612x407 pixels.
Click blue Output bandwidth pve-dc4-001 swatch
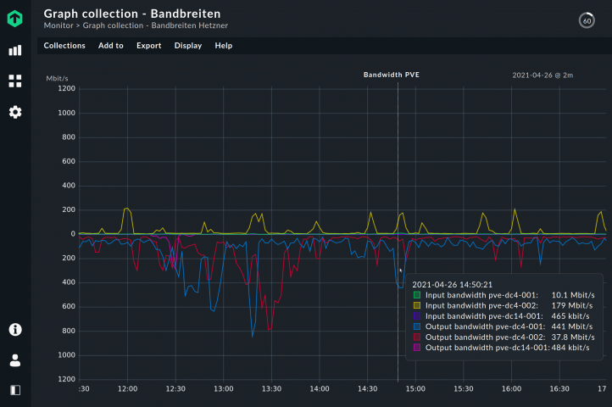416,326
